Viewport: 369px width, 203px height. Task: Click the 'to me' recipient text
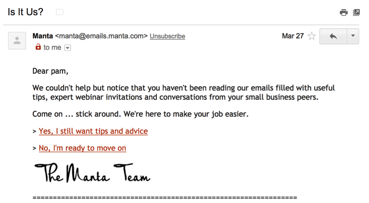pyautogui.click(x=52, y=48)
